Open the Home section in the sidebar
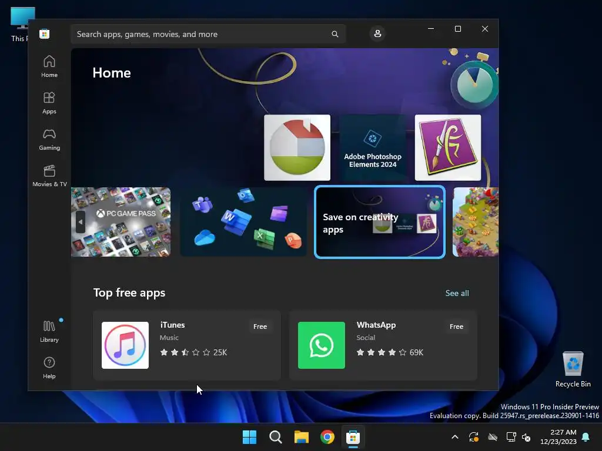Viewport: 602px width, 451px height. 49,67
